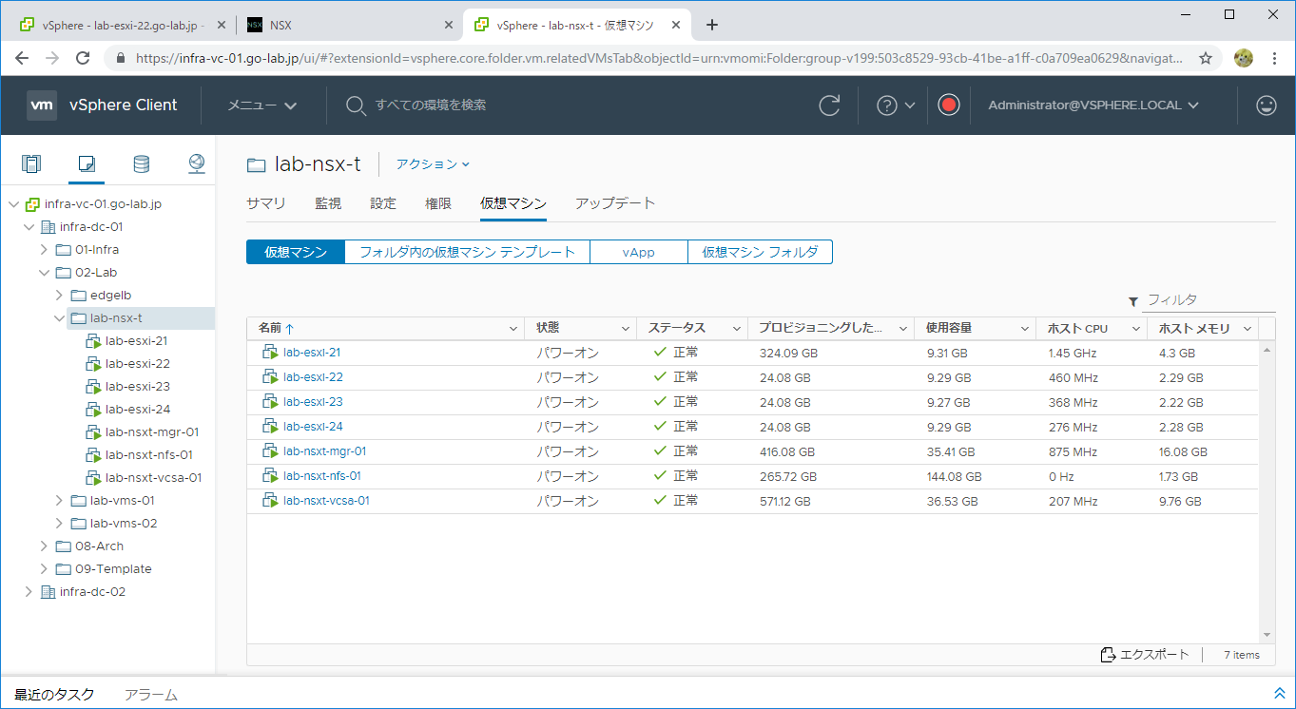
Task: Open the VMs and Templates inventory view
Action: click(x=87, y=164)
